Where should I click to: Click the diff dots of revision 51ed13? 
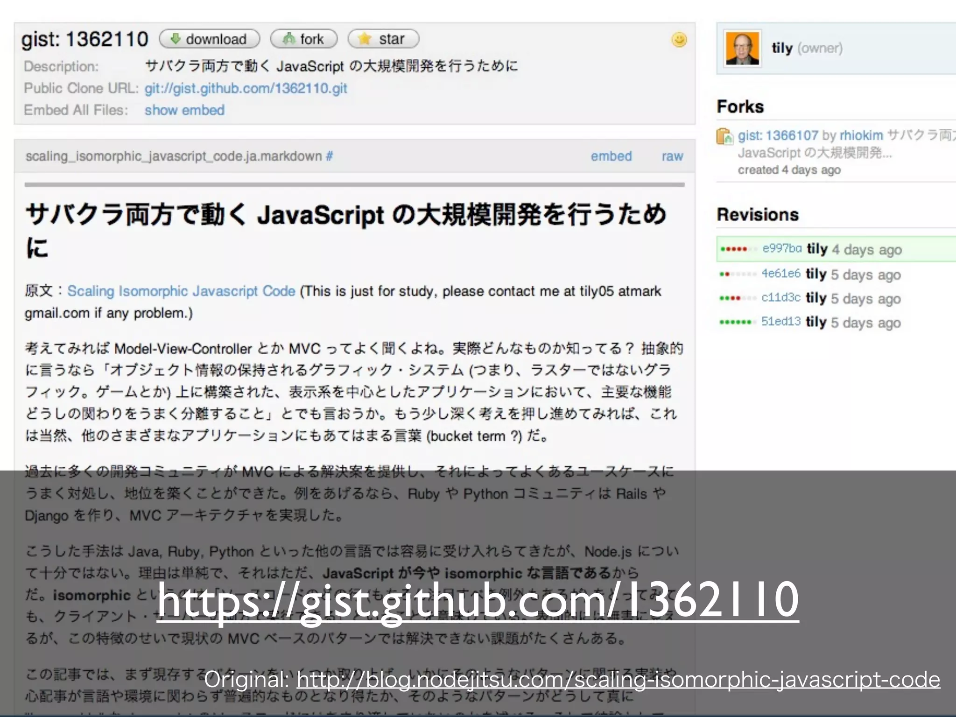click(738, 322)
